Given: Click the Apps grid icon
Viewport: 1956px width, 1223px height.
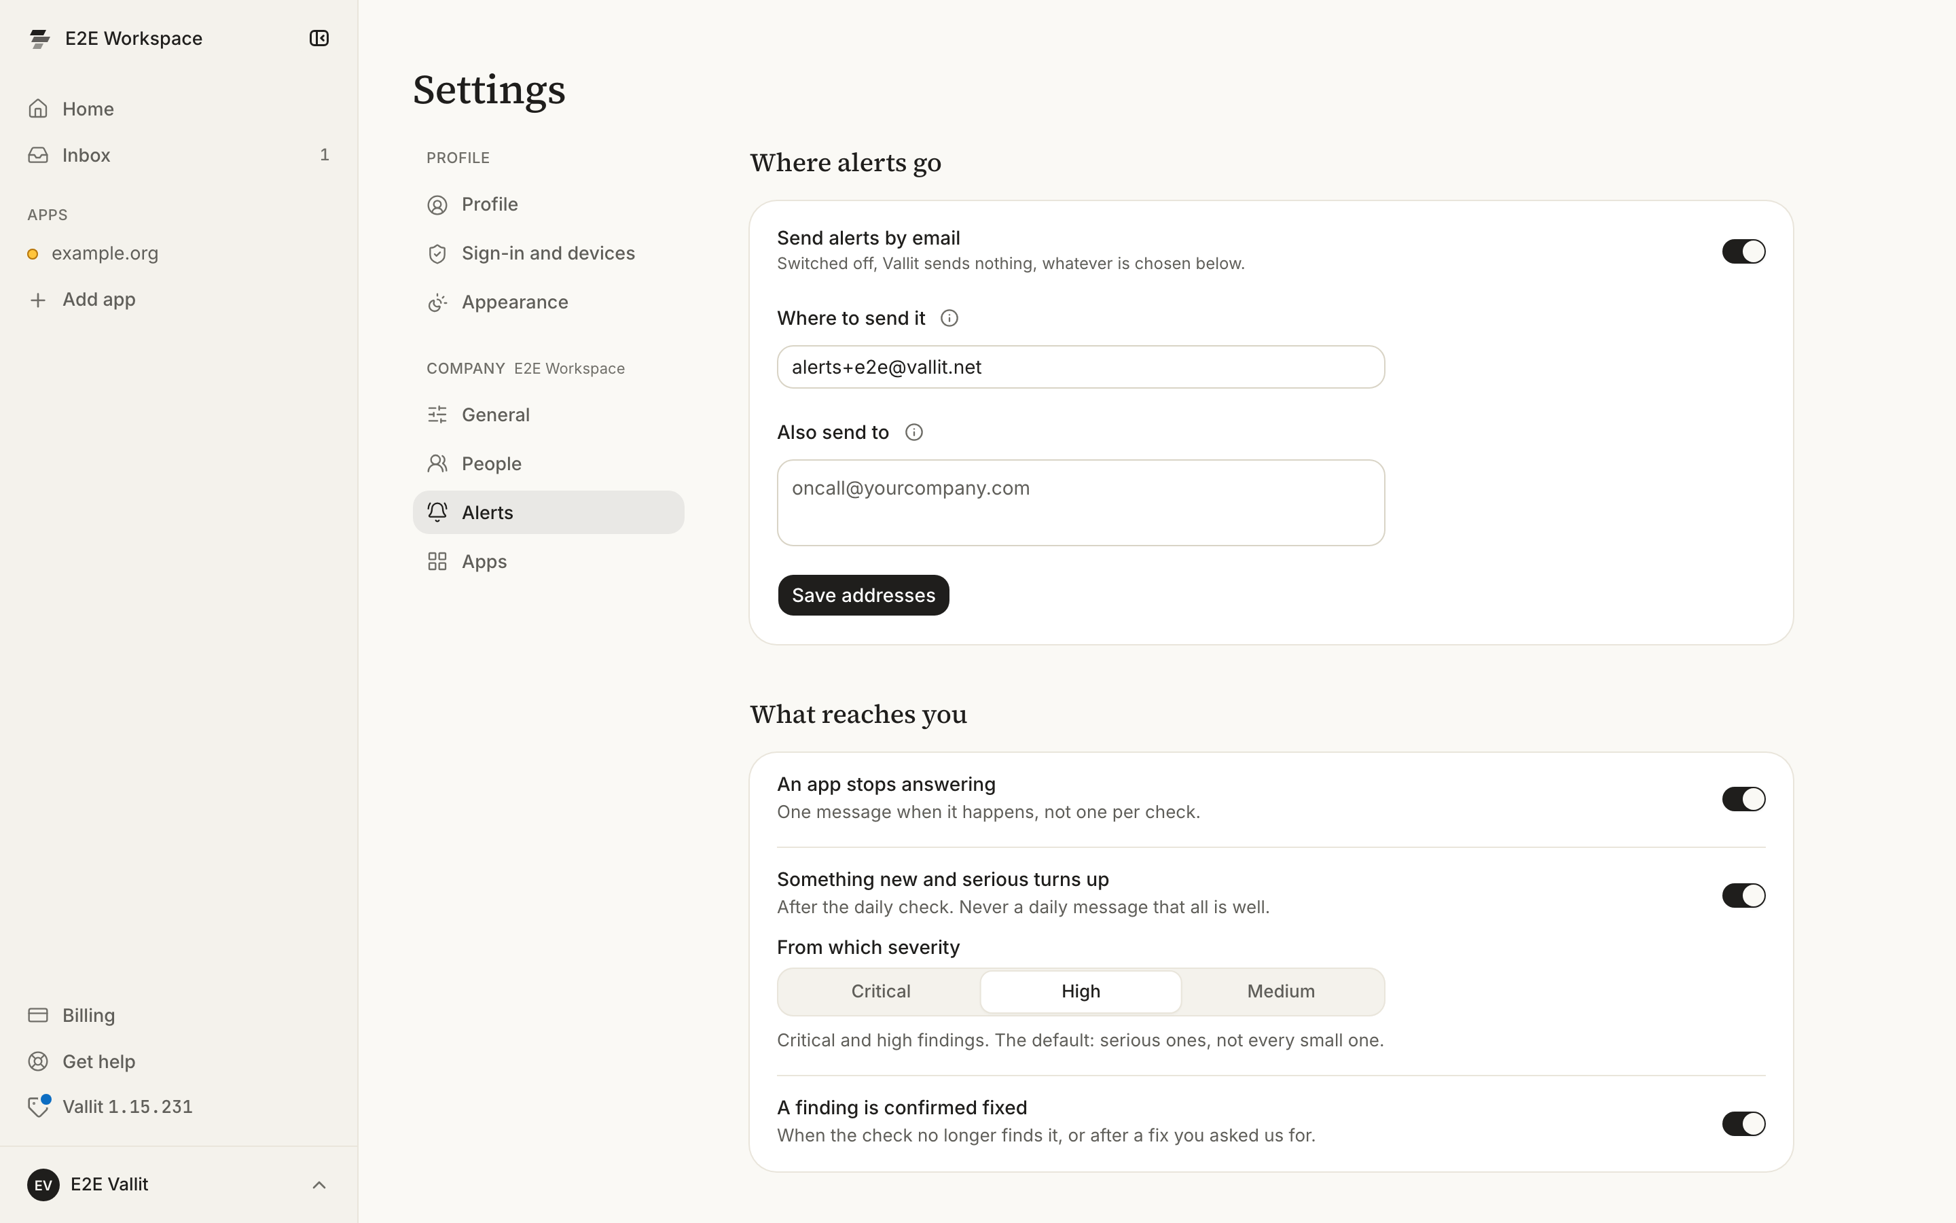Looking at the screenshot, I should click(437, 561).
